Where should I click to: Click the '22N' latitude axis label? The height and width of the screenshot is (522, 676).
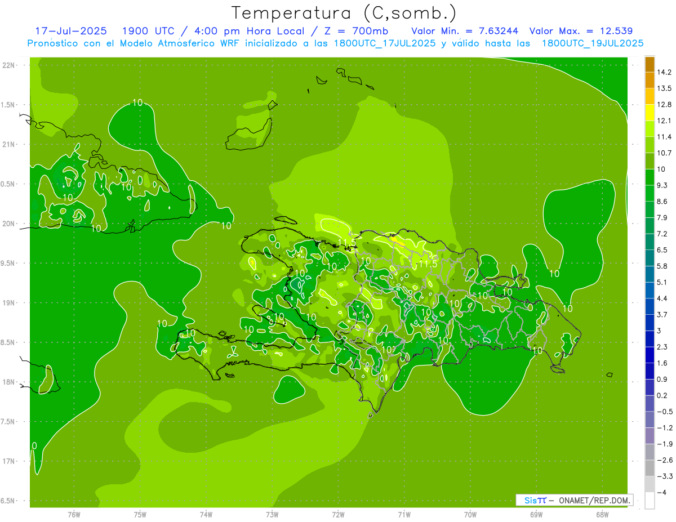[8, 65]
